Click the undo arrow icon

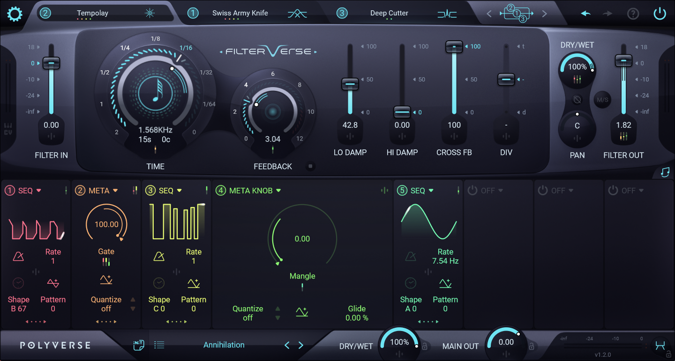[585, 14]
